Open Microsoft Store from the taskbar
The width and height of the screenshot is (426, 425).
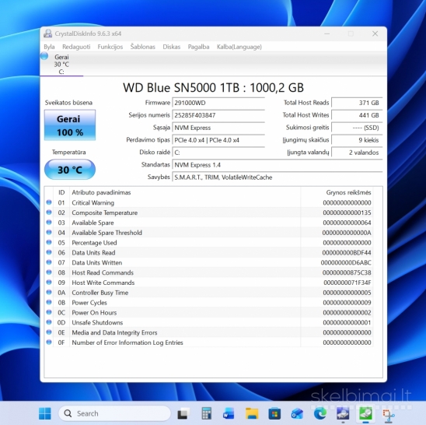[x=274, y=413]
